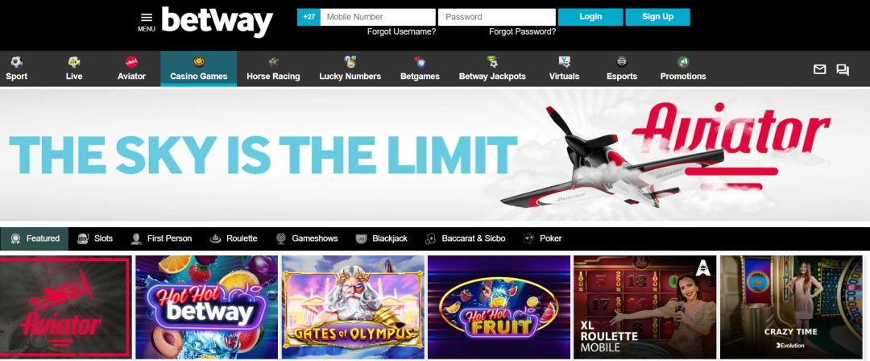The image size is (870, 361).
Task: Open the Aviator red nav icon
Action: [131, 62]
